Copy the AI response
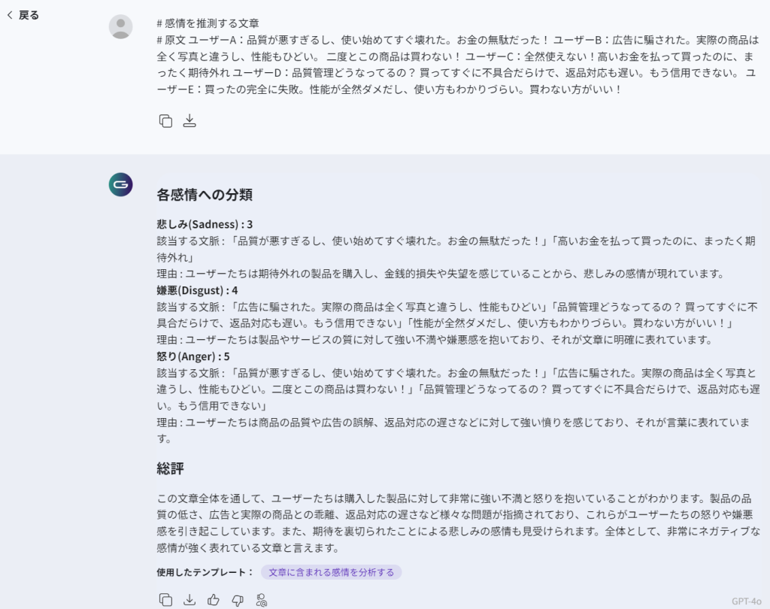The image size is (770, 609). [x=165, y=599]
